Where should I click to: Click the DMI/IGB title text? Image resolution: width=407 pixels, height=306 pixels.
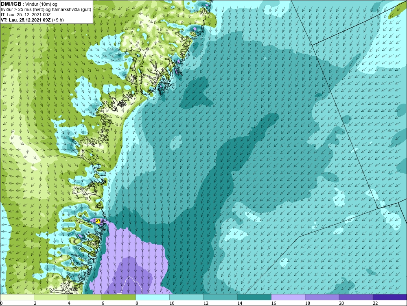point(11,4)
